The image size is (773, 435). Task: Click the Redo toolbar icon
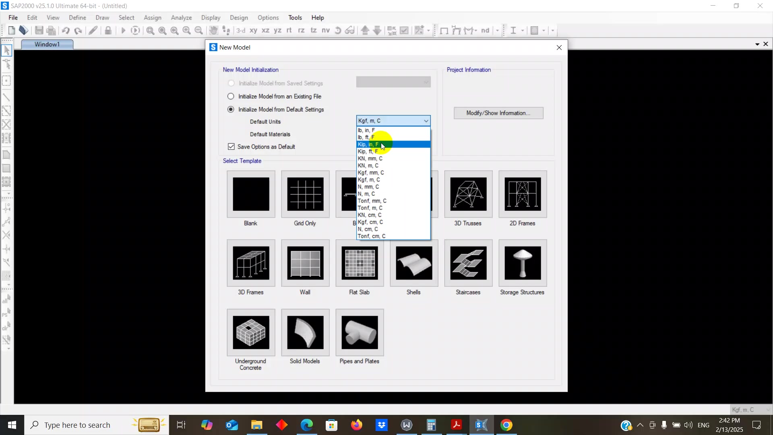(78, 30)
